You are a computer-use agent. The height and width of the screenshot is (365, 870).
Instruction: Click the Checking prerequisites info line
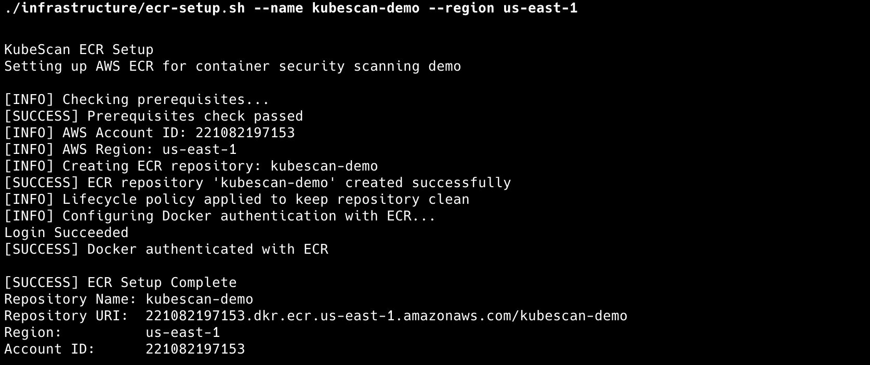(137, 100)
